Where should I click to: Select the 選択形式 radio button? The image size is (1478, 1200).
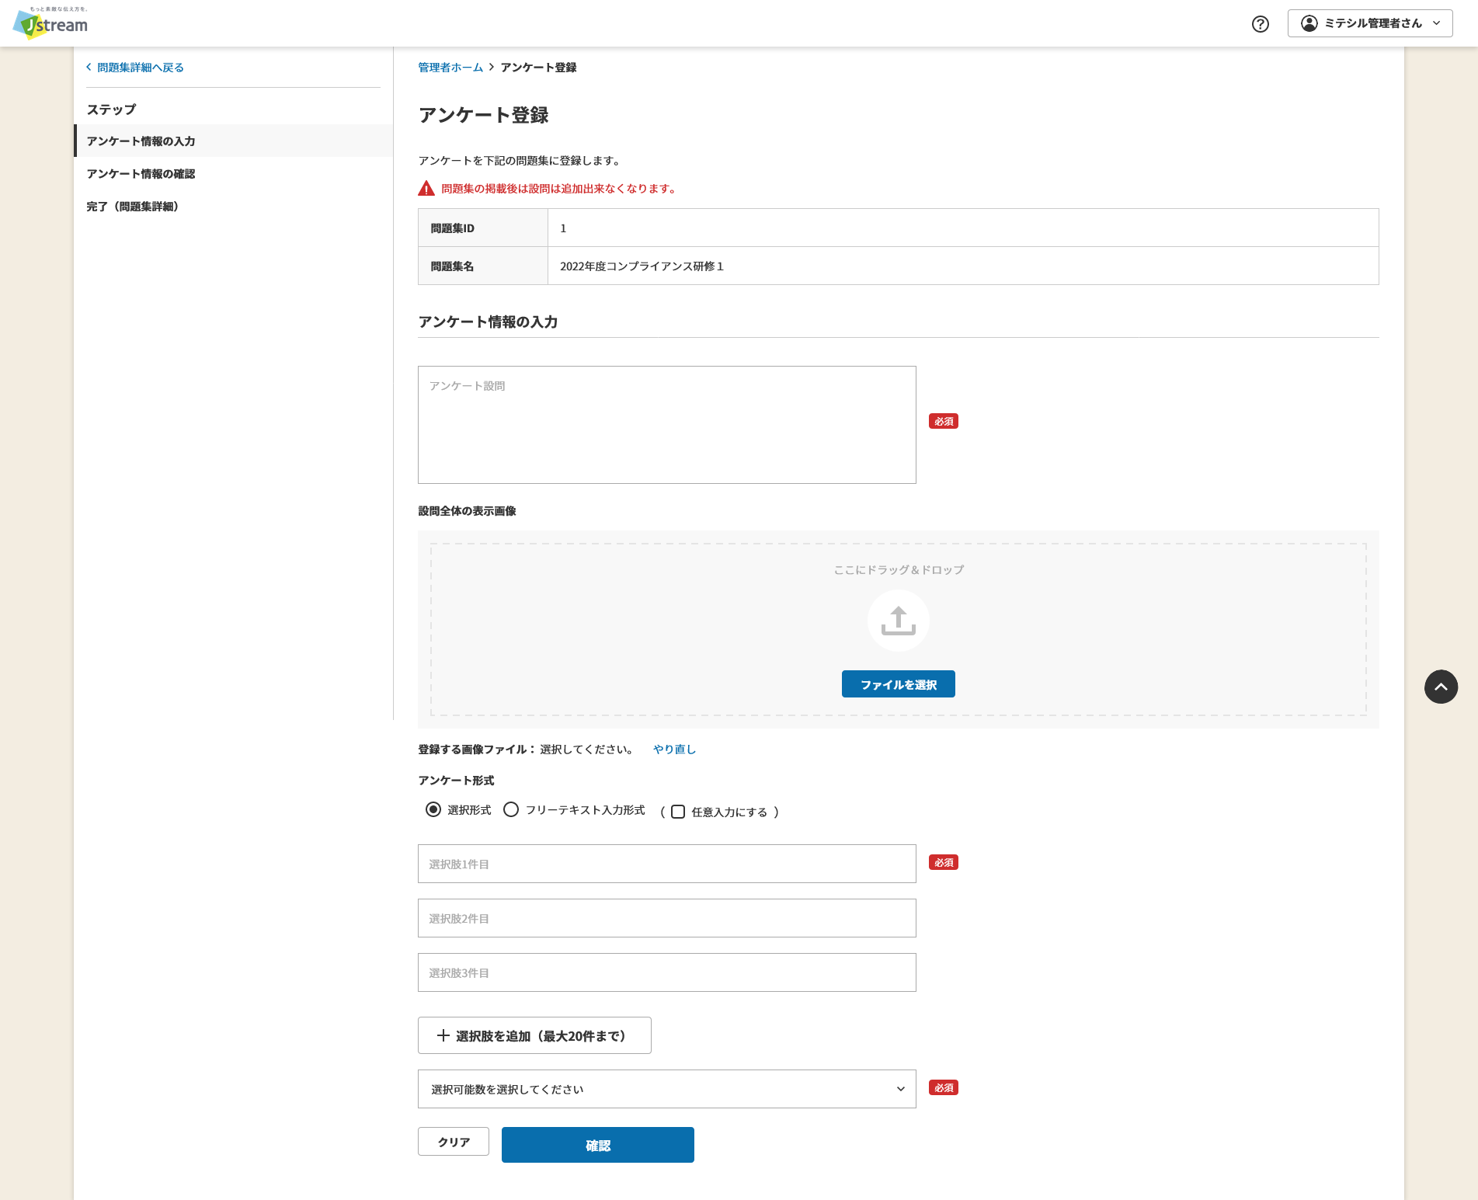click(x=433, y=810)
